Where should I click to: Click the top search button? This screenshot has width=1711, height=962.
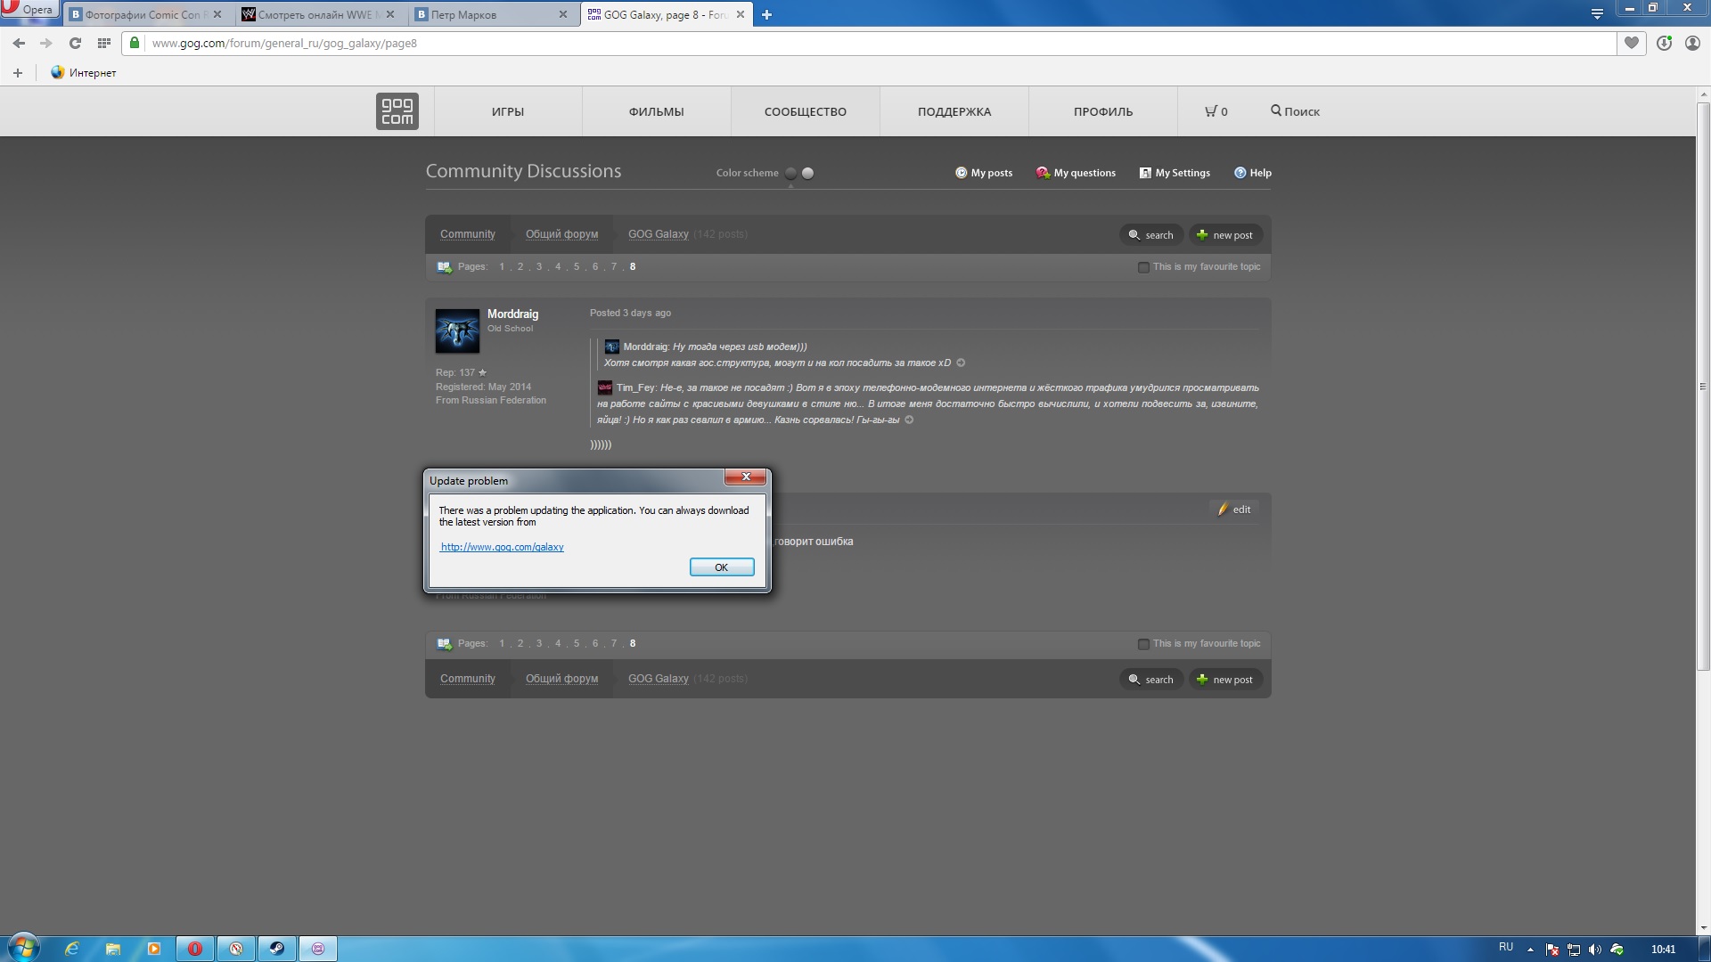1151,235
